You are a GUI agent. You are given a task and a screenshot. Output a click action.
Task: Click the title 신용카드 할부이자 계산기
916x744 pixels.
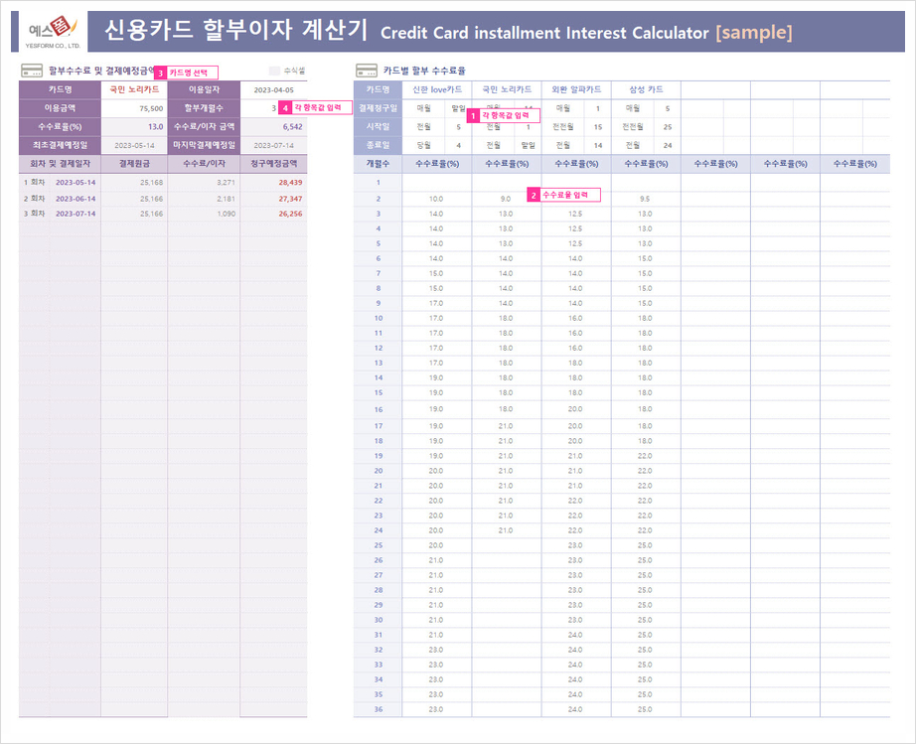(x=235, y=30)
